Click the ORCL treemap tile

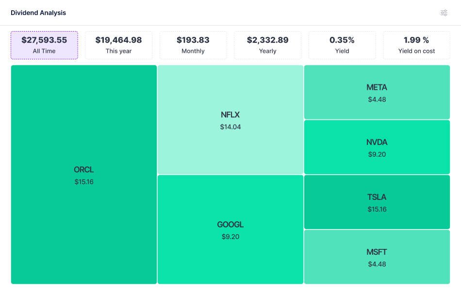84,175
